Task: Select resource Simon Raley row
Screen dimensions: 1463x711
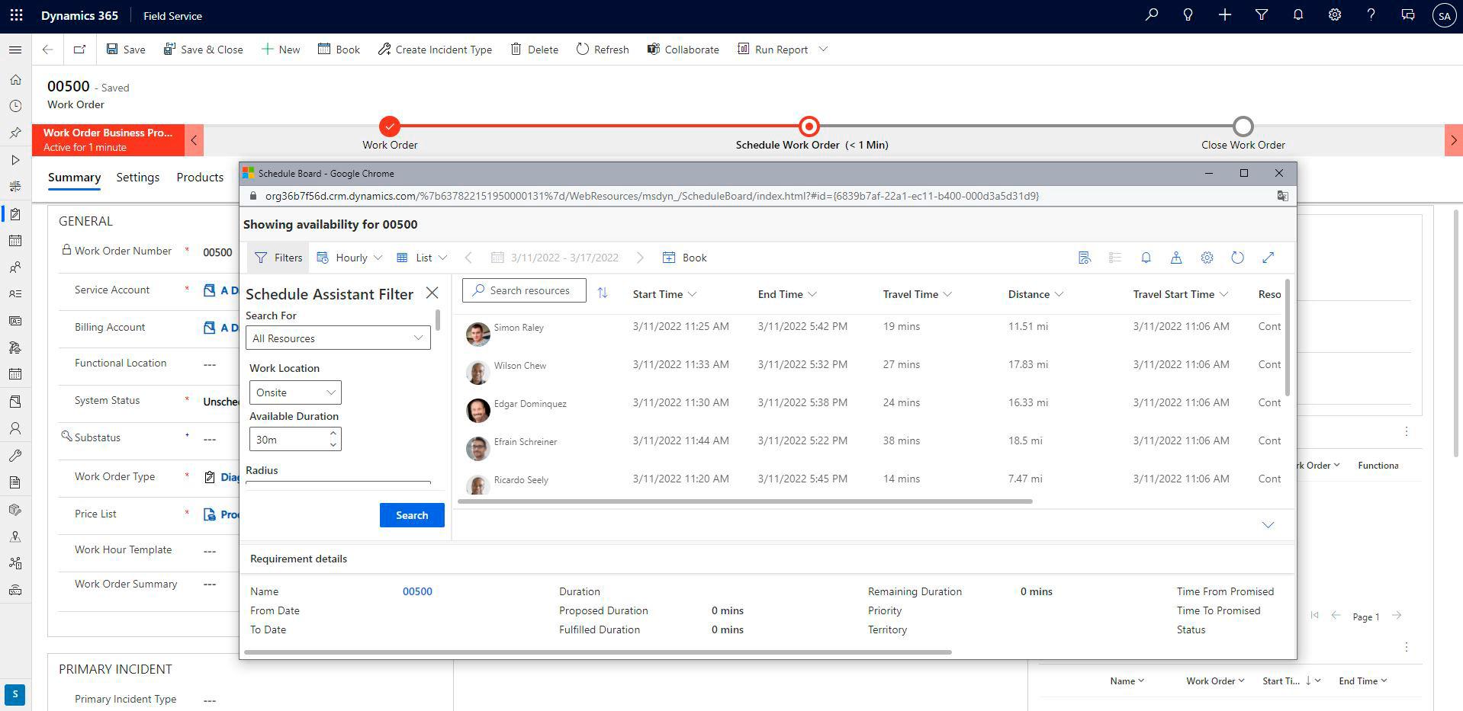Action: click(870, 333)
